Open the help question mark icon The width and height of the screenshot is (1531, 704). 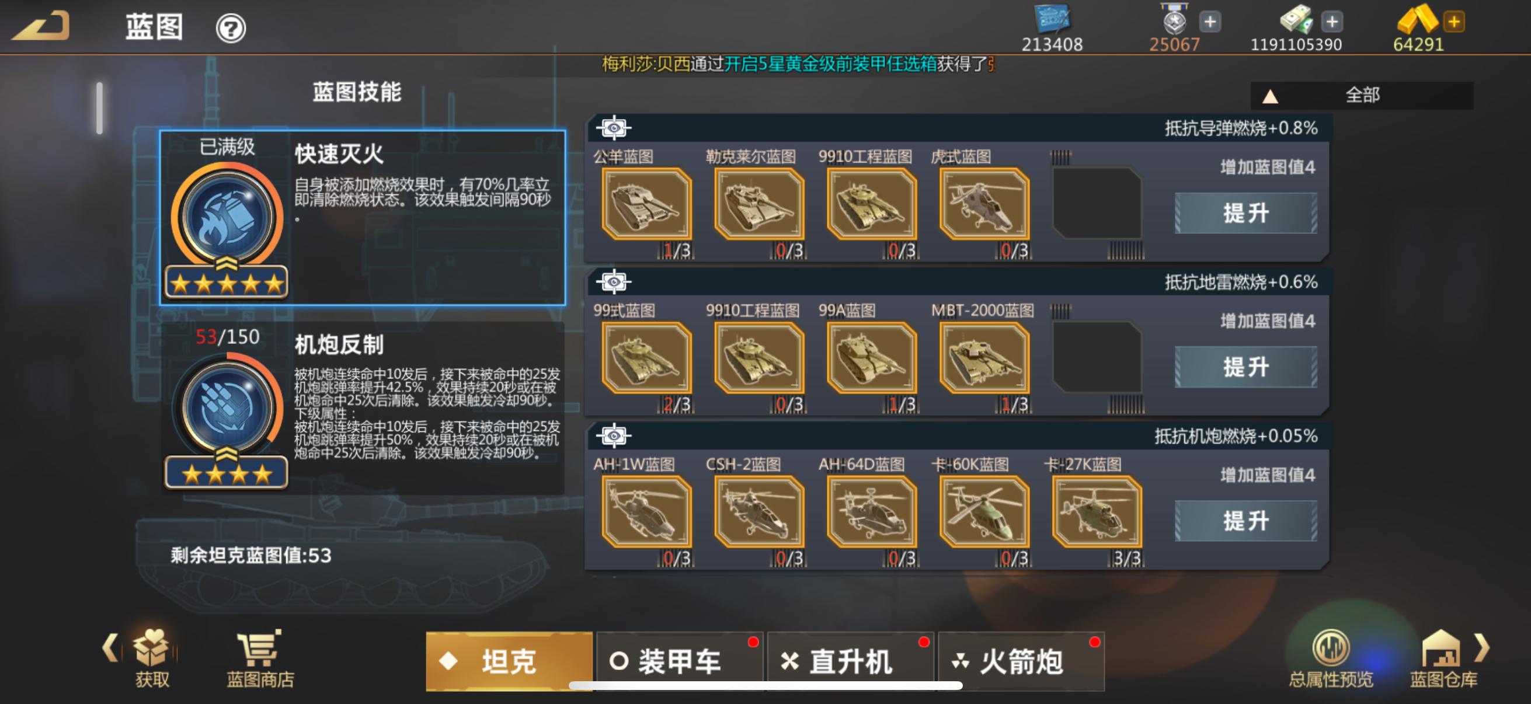click(231, 28)
